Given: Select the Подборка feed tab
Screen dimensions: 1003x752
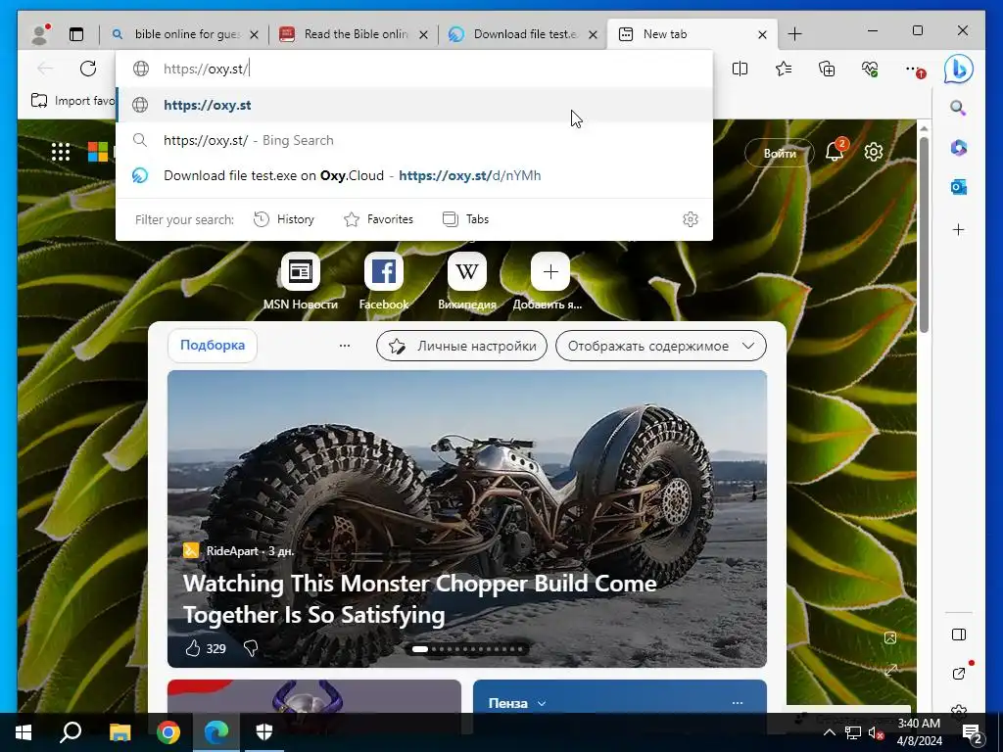Looking at the screenshot, I should pos(213,346).
